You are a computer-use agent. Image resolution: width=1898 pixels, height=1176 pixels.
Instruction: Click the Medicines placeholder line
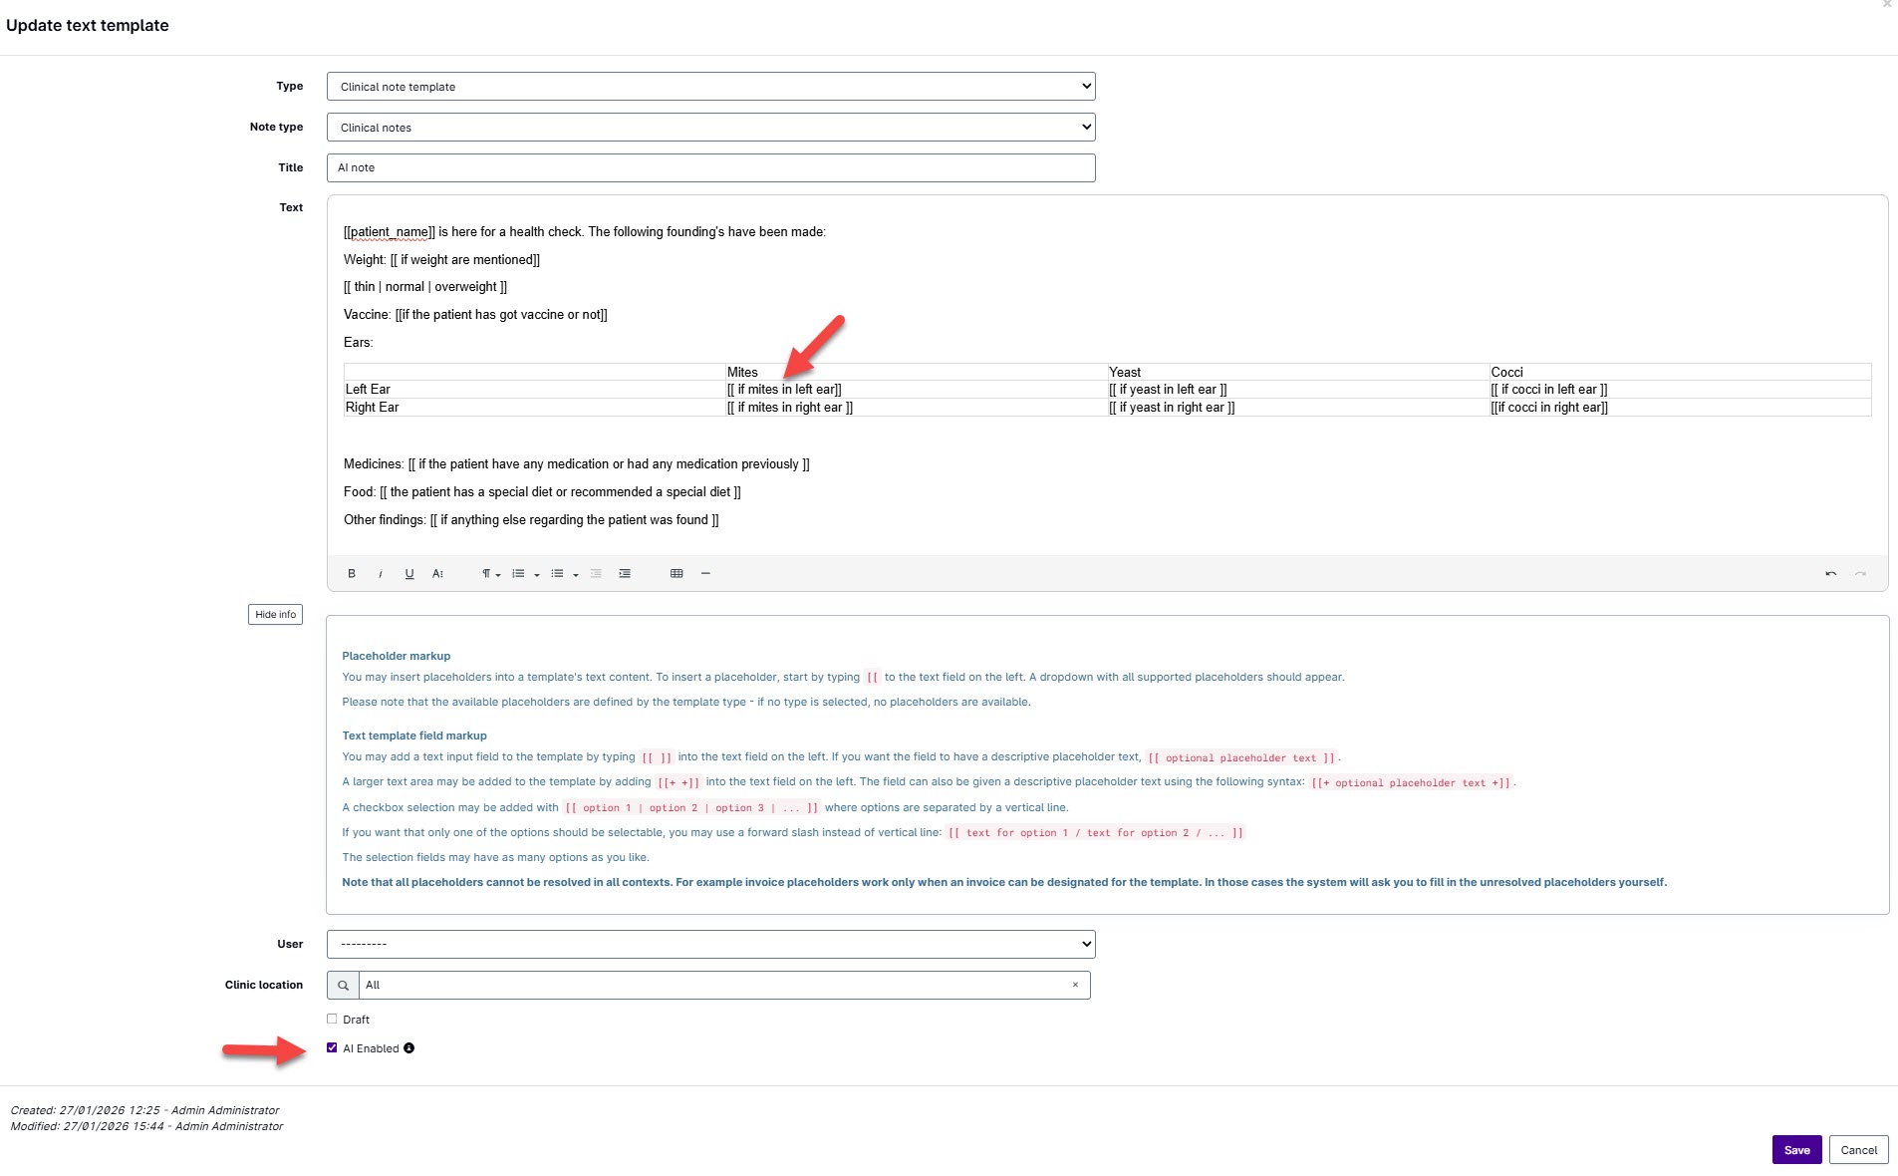(577, 464)
